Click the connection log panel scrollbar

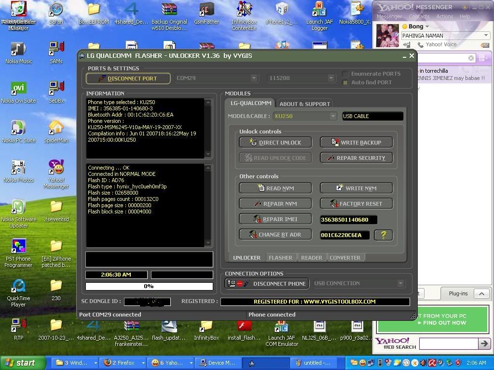208,205
